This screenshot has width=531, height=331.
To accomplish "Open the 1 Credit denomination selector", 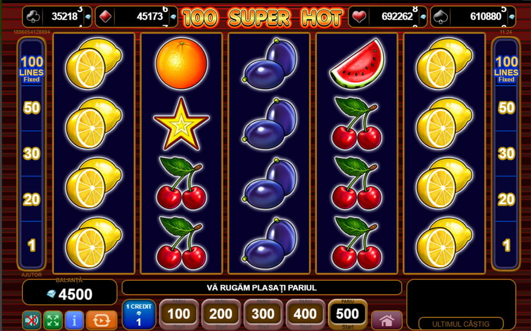I will tap(139, 315).
